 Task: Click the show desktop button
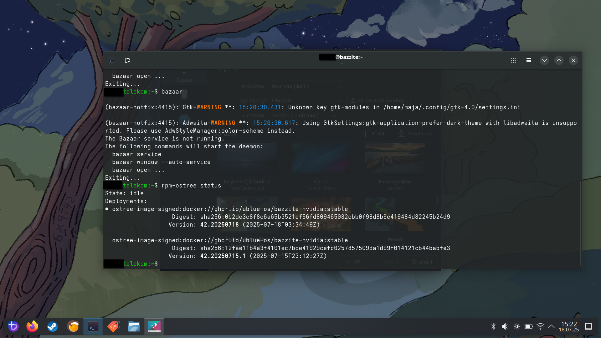(588, 326)
